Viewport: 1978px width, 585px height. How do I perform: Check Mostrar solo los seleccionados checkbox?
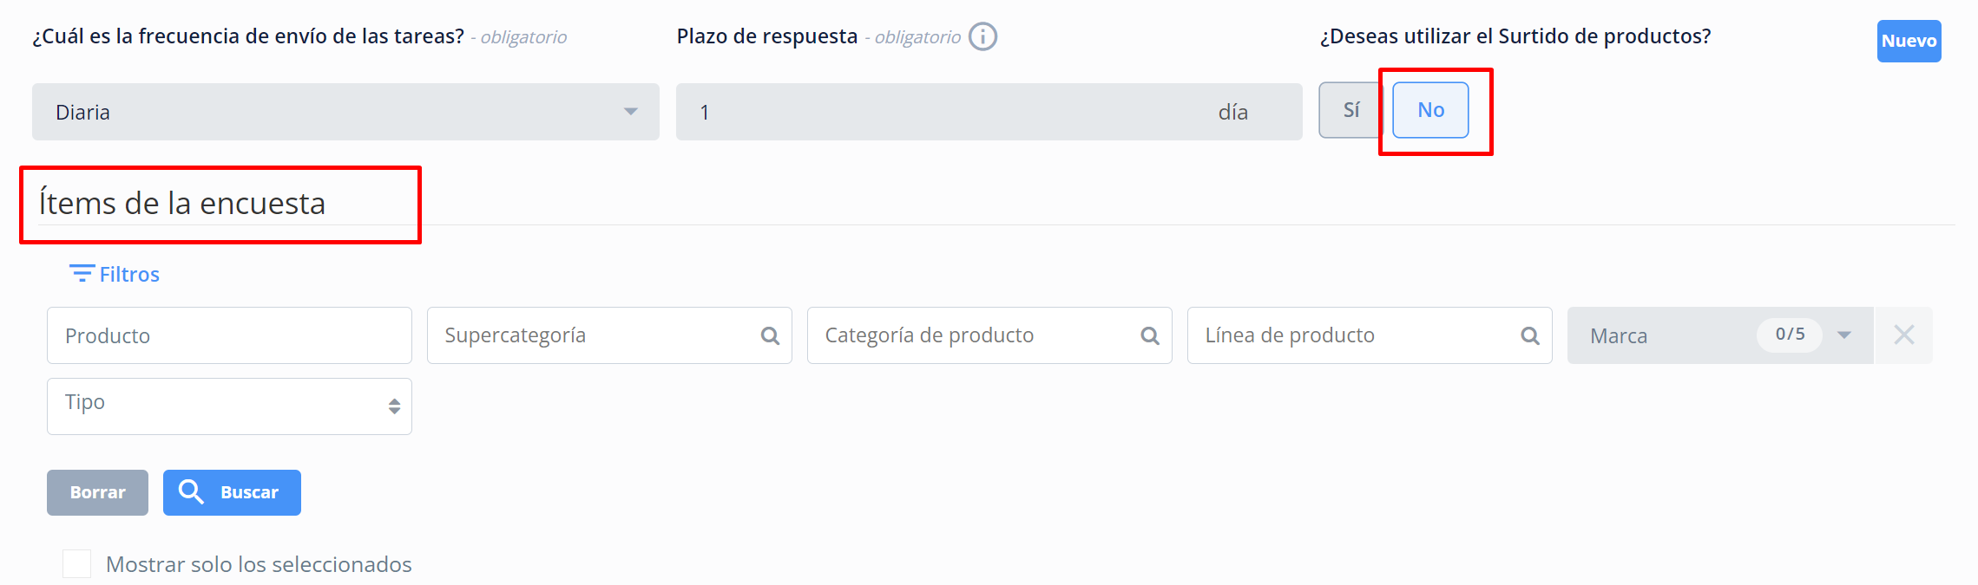(77, 564)
